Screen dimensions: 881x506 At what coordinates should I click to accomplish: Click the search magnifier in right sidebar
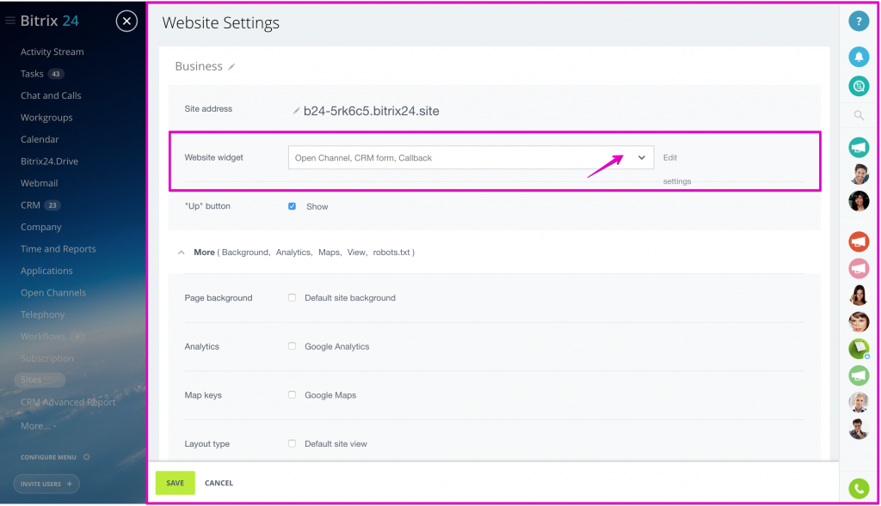pyautogui.click(x=859, y=116)
